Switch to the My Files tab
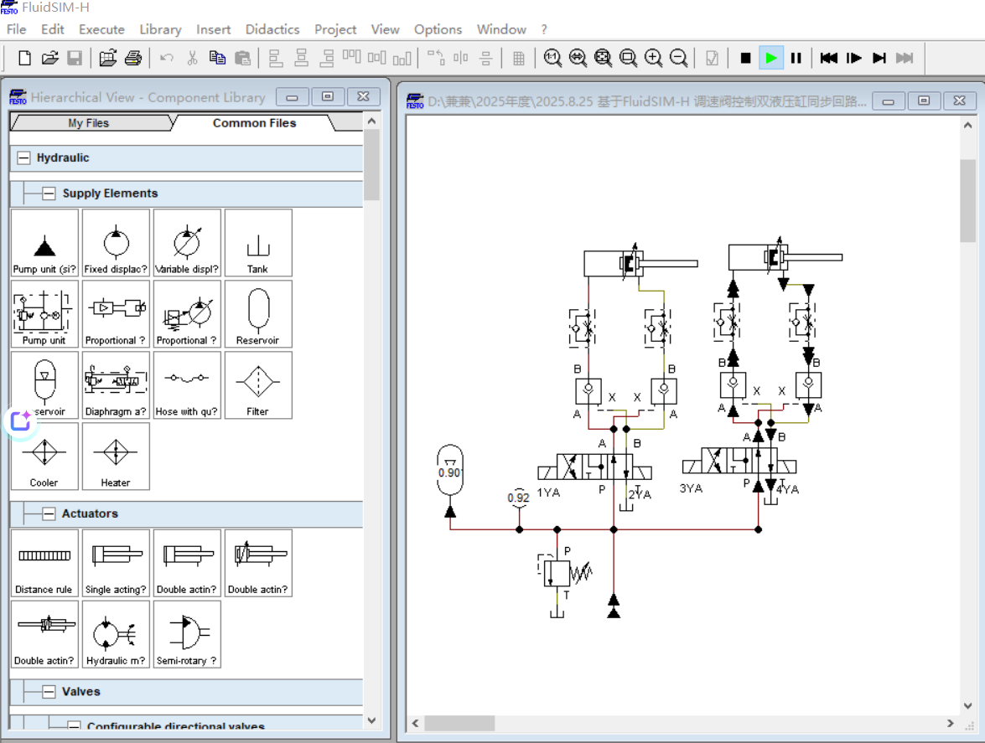The image size is (985, 743). point(88,123)
